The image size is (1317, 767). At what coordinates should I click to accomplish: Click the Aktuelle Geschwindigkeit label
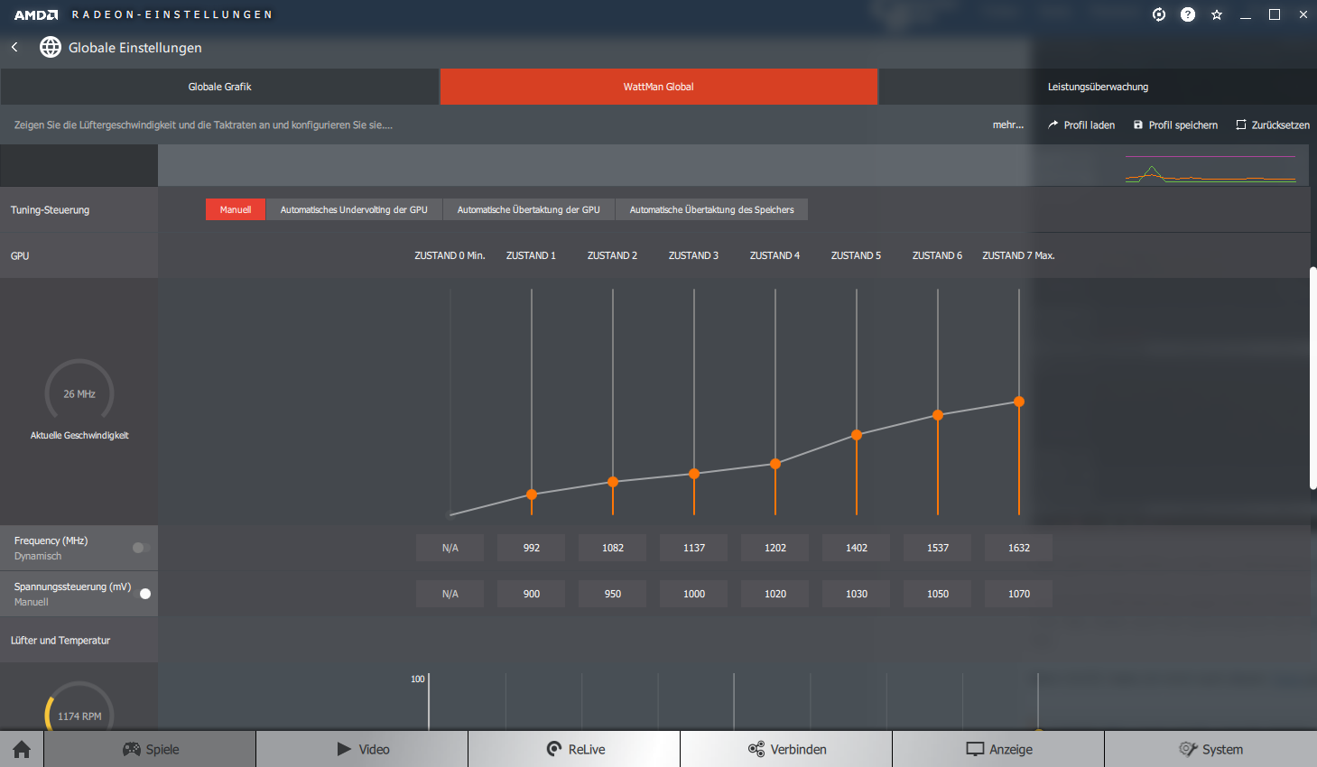(x=79, y=435)
